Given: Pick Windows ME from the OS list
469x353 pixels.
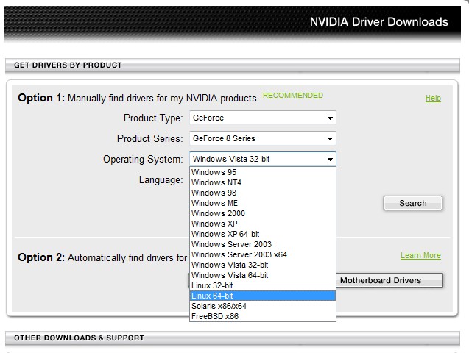Looking at the screenshot, I should [x=263, y=203].
